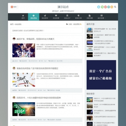
Task: Open the fork-and-knife icon nav tab
Action: tap(67, 17)
